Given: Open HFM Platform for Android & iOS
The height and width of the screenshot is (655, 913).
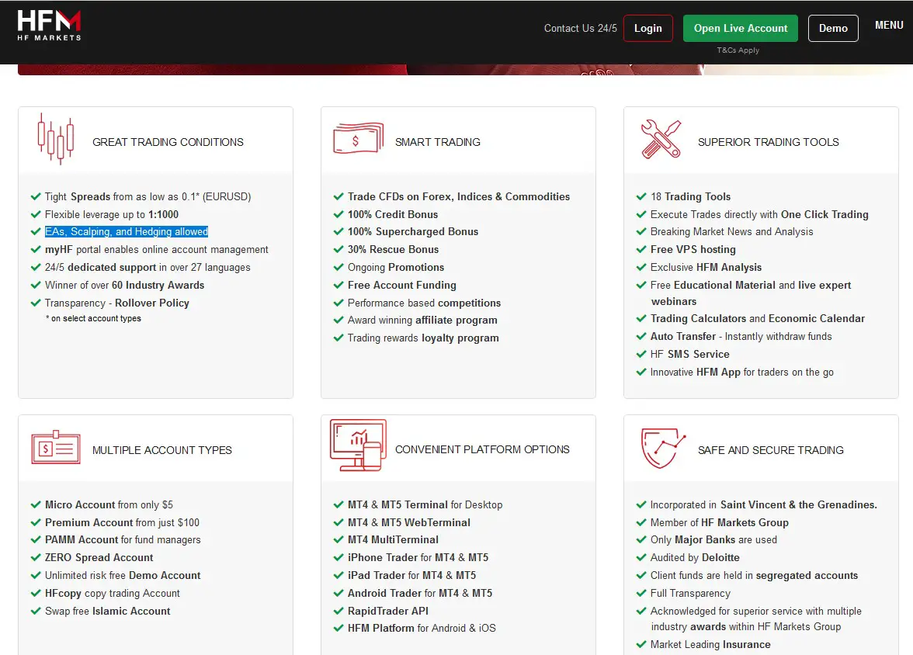Looking at the screenshot, I should (x=422, y=628).
